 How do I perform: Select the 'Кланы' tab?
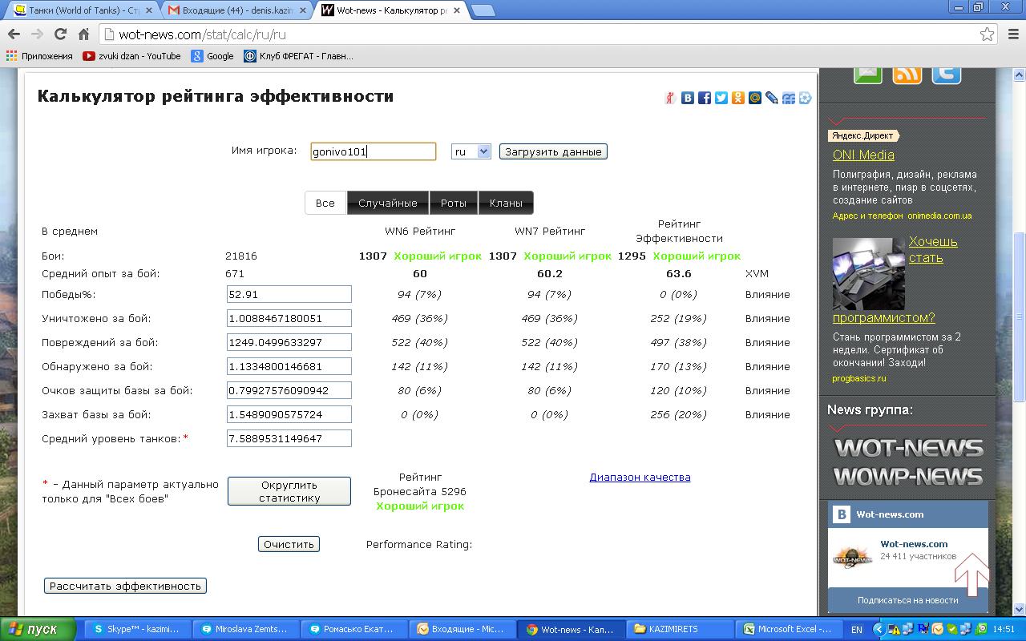click(x=506, y=203)
